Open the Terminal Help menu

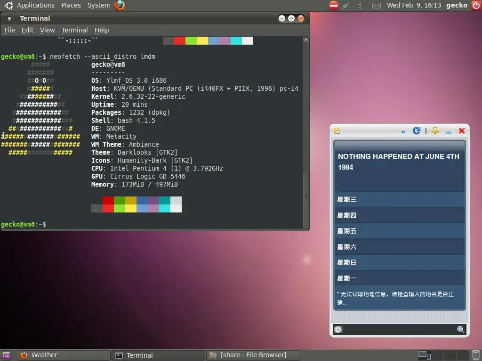pos(102,30)
